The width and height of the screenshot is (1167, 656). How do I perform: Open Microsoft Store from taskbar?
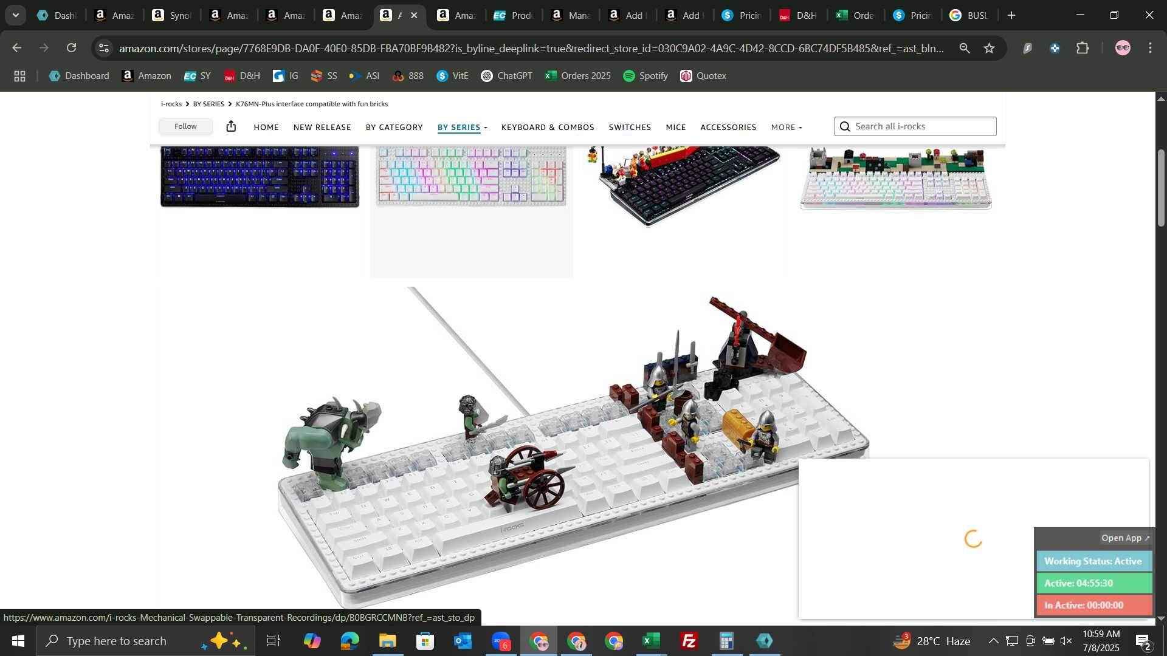click(425, 641)
